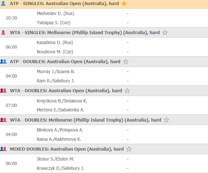Star the ATP Doubles Australian Open league
This screenshot has height=173, width=208.
pyautogui.click(x=126, y=62)
